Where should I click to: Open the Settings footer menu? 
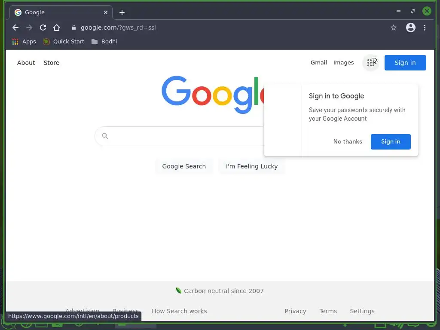point(362,311)
